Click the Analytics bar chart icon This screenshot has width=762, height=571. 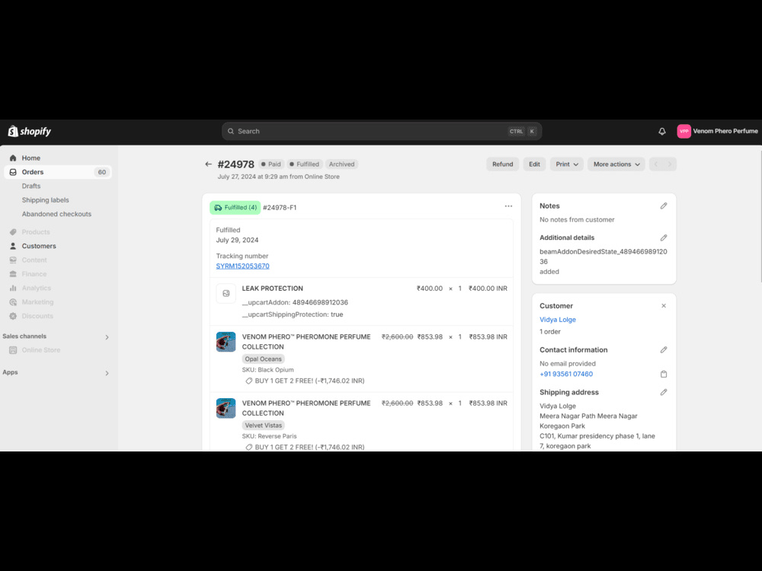coord(13,288)
